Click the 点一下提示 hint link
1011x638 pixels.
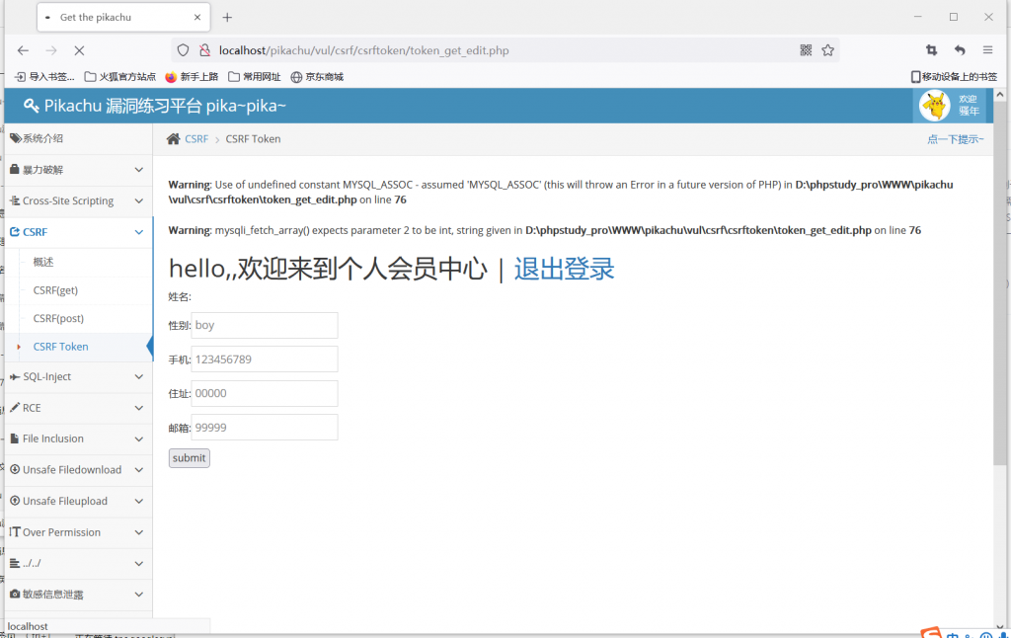pos(955,139)
